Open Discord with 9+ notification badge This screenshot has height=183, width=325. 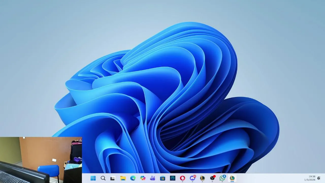point(193,178)
